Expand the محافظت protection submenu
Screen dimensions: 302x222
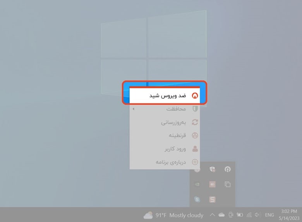(165, 109)
